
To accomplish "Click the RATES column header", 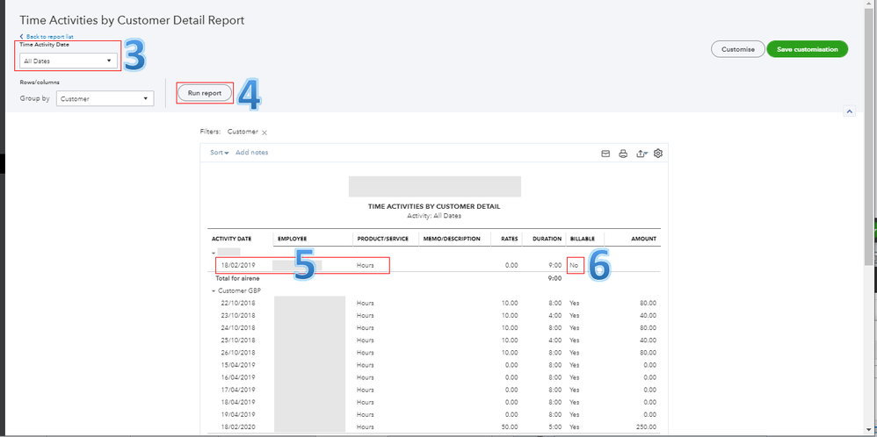I will [509, 239].
